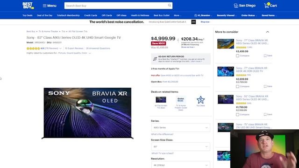Click Outlet Deals icon

(x=181, y=99)
